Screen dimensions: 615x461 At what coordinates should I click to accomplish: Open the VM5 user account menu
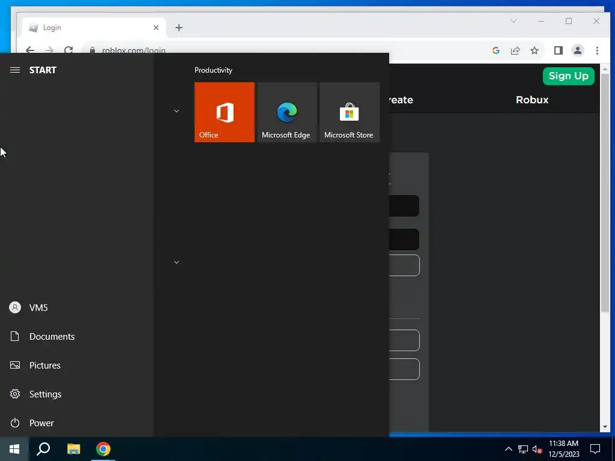77,308
